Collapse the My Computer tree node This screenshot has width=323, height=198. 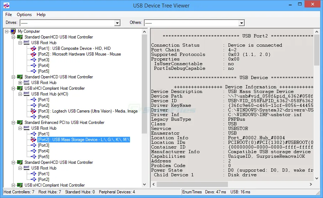(x=7, y=31)
